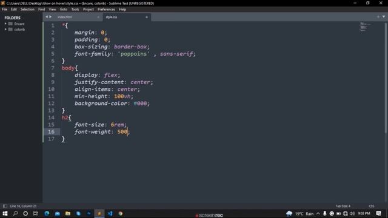Click the round G tray icon

pyautogui.click(x=332, y=214)
